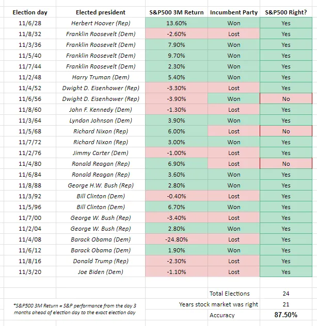Click the -24.80% return cell

pos(176,239)
